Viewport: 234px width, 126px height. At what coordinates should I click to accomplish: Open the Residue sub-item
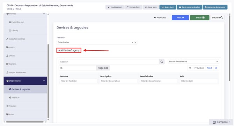(x=25, y=98)
